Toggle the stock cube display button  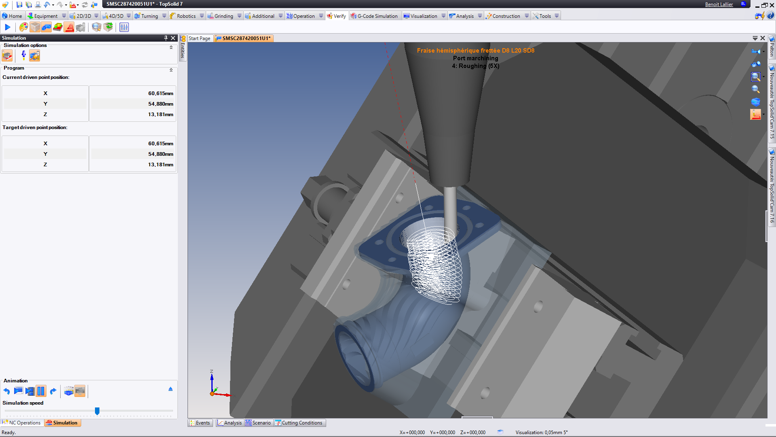click(x=35, y=27)
